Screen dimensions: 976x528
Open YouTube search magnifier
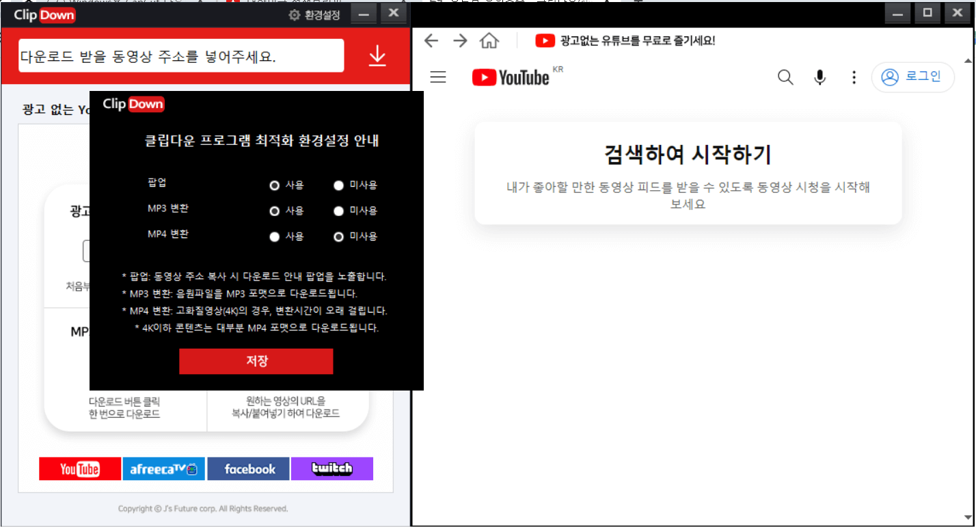point(785,77)
